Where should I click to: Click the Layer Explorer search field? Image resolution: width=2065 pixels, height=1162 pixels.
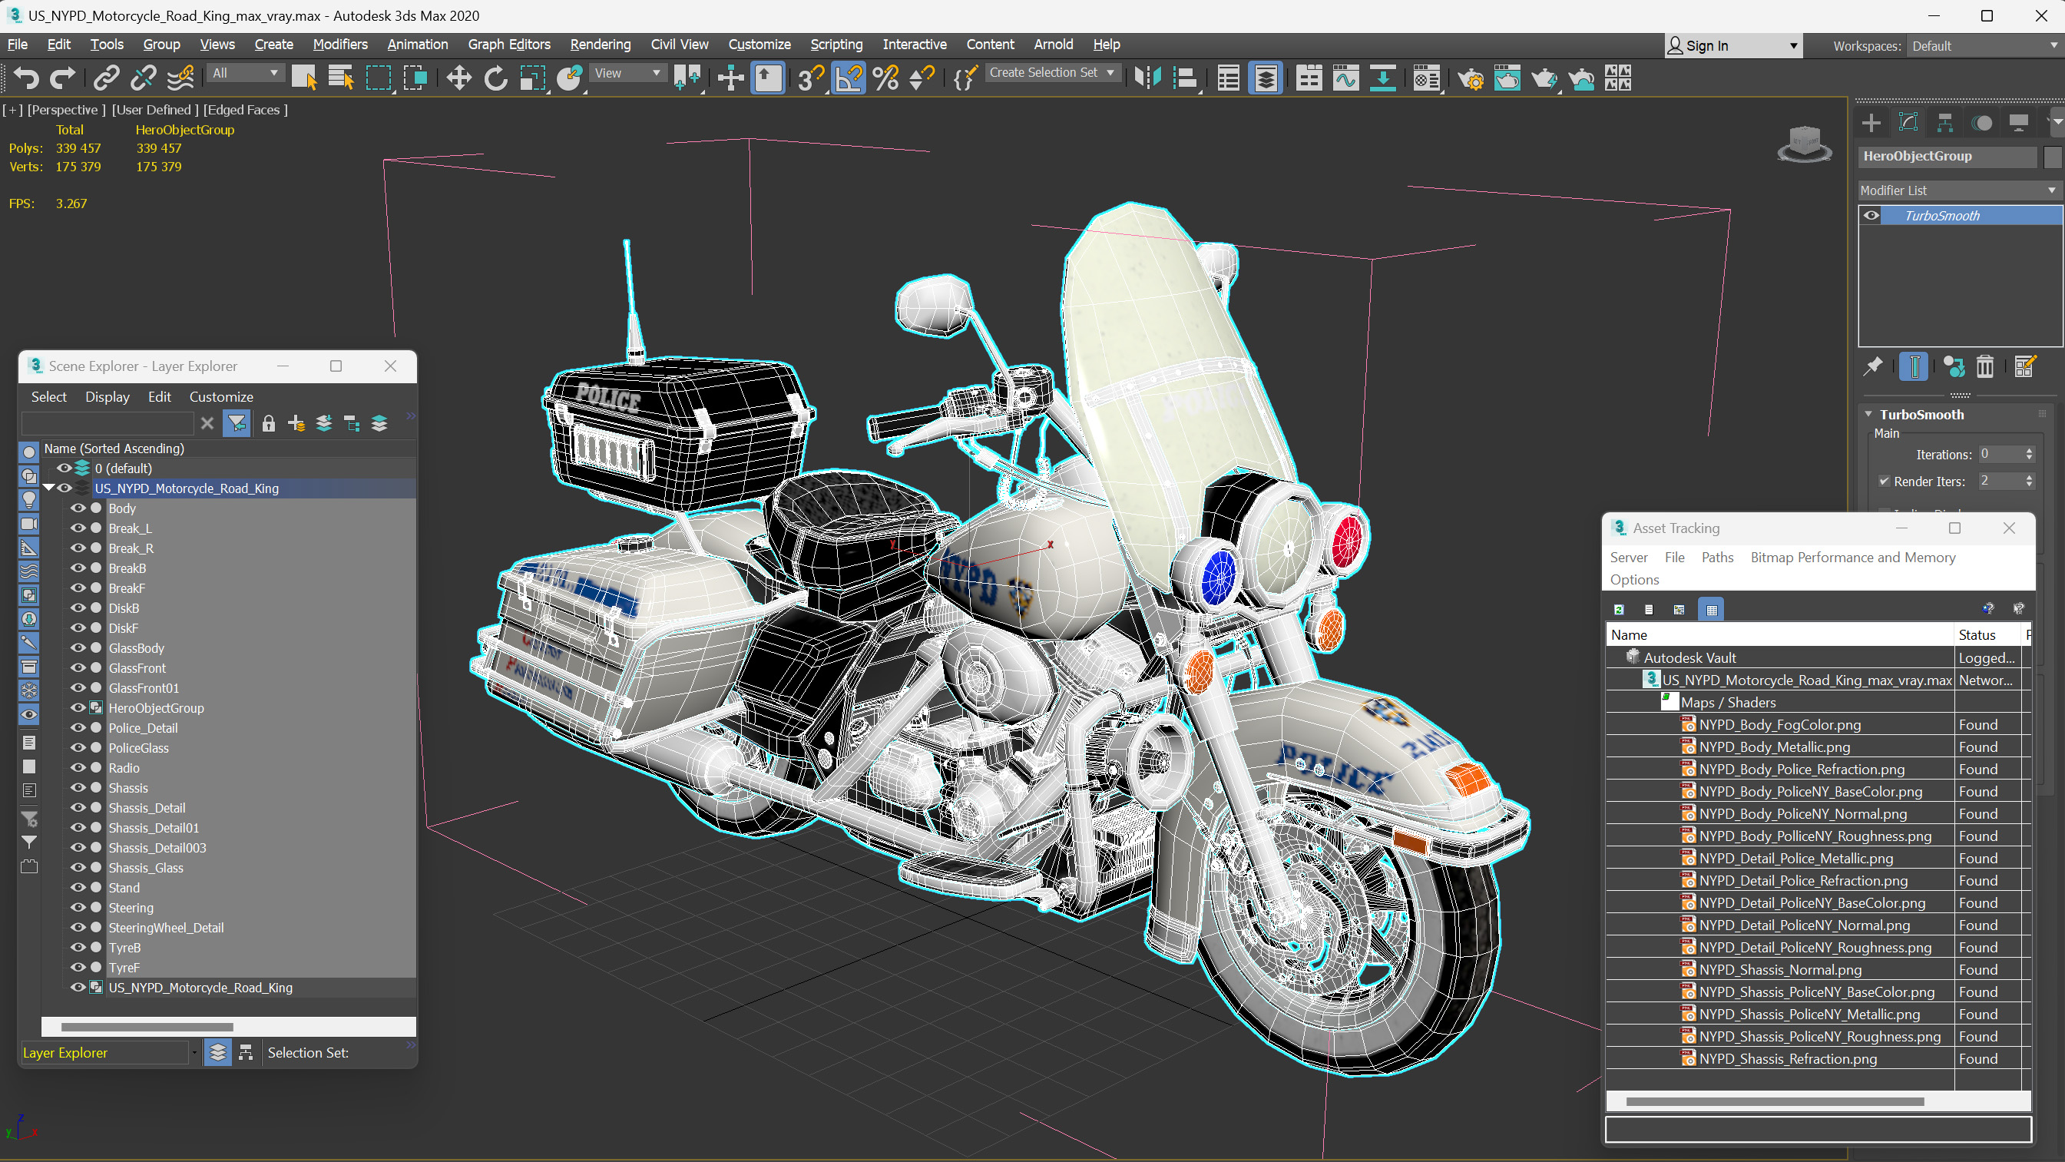108,423
